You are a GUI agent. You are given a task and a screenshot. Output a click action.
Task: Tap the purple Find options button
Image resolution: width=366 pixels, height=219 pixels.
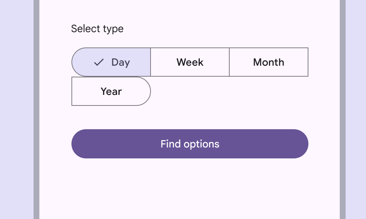coord(190,144)
